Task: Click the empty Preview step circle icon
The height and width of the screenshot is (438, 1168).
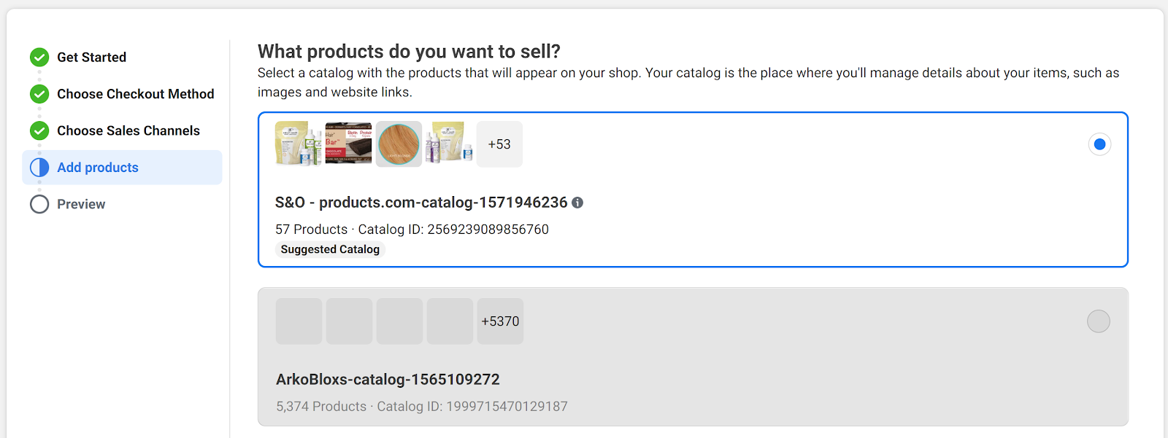Action: point(39,204)
